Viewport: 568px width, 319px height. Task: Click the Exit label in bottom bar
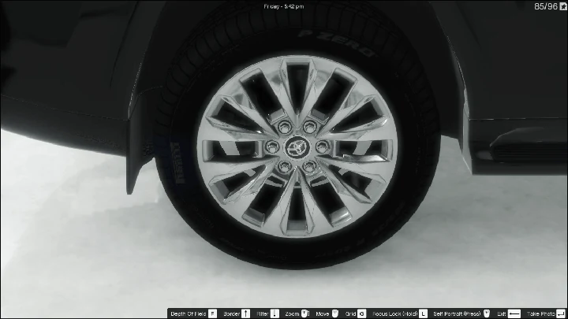click(x=502, y=314)
